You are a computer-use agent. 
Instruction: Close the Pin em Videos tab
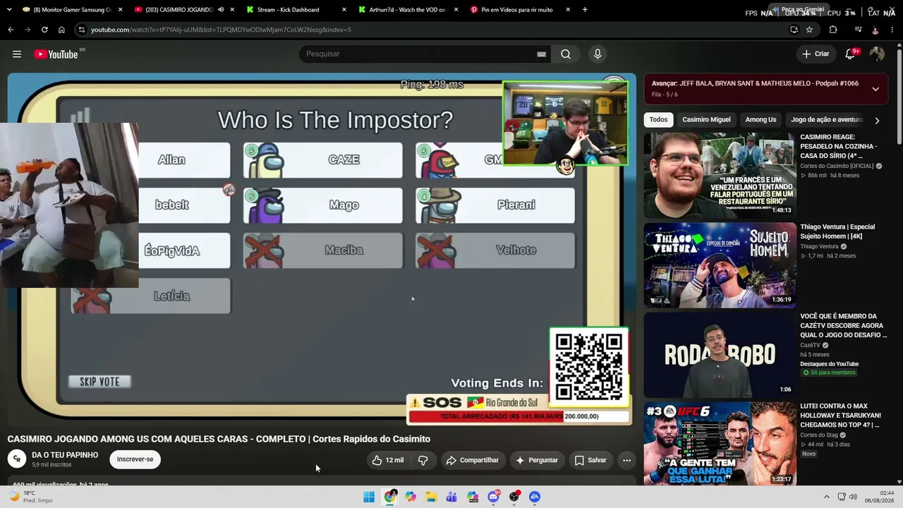pos(568,10)
